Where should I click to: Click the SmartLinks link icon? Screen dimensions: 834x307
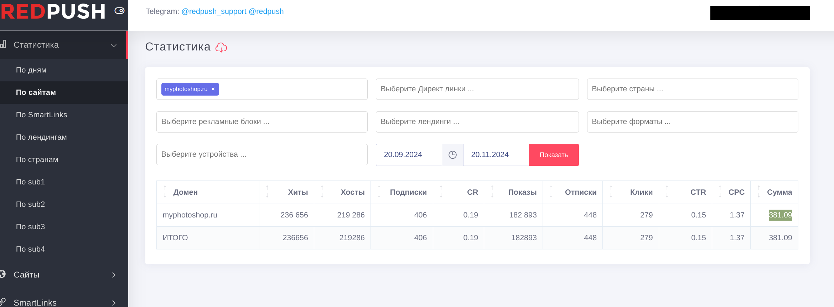click(x=3, y=302)
